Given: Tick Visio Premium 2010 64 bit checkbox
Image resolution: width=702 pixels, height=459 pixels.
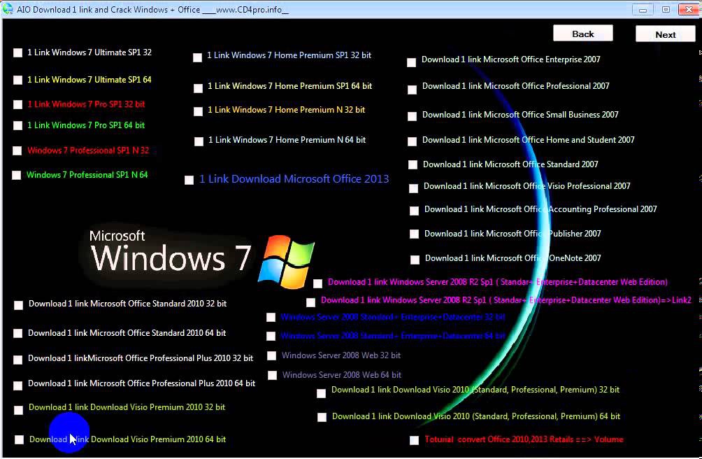Looking at the screenshot, I should pos(20,439).
